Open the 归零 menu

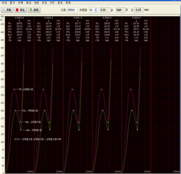[x=21, y=3]
